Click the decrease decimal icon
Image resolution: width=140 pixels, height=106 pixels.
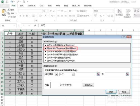pyautogui.click(x=112, y=16)
